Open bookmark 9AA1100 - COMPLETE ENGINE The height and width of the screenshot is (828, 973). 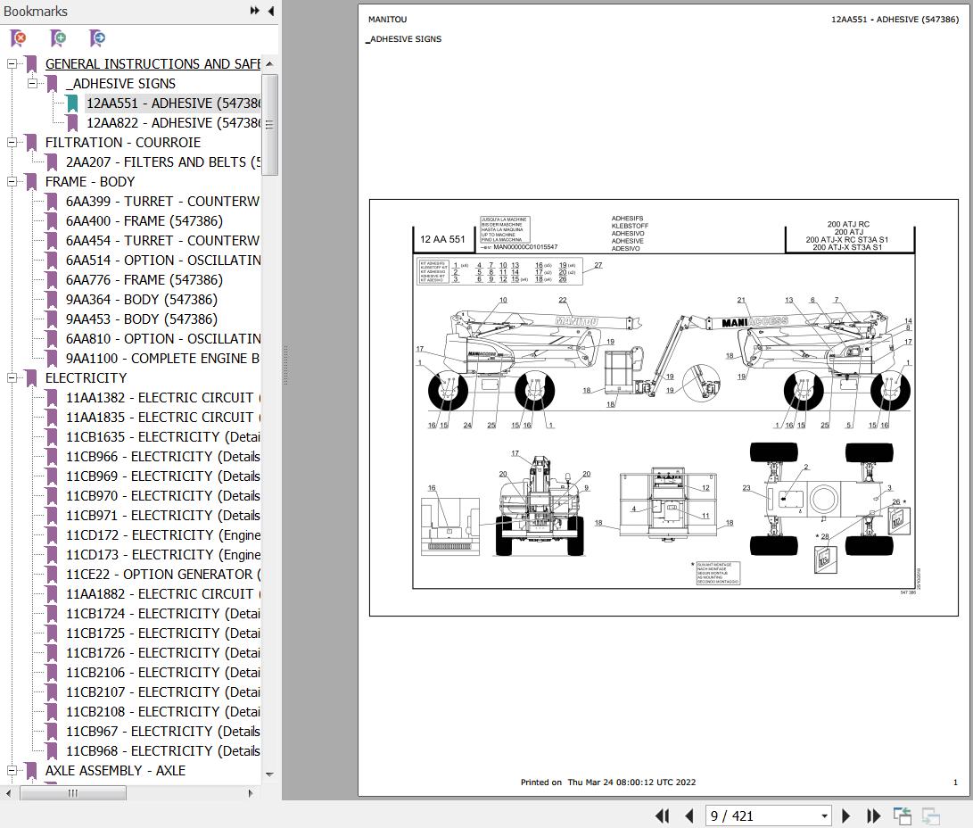coord(162,358)
